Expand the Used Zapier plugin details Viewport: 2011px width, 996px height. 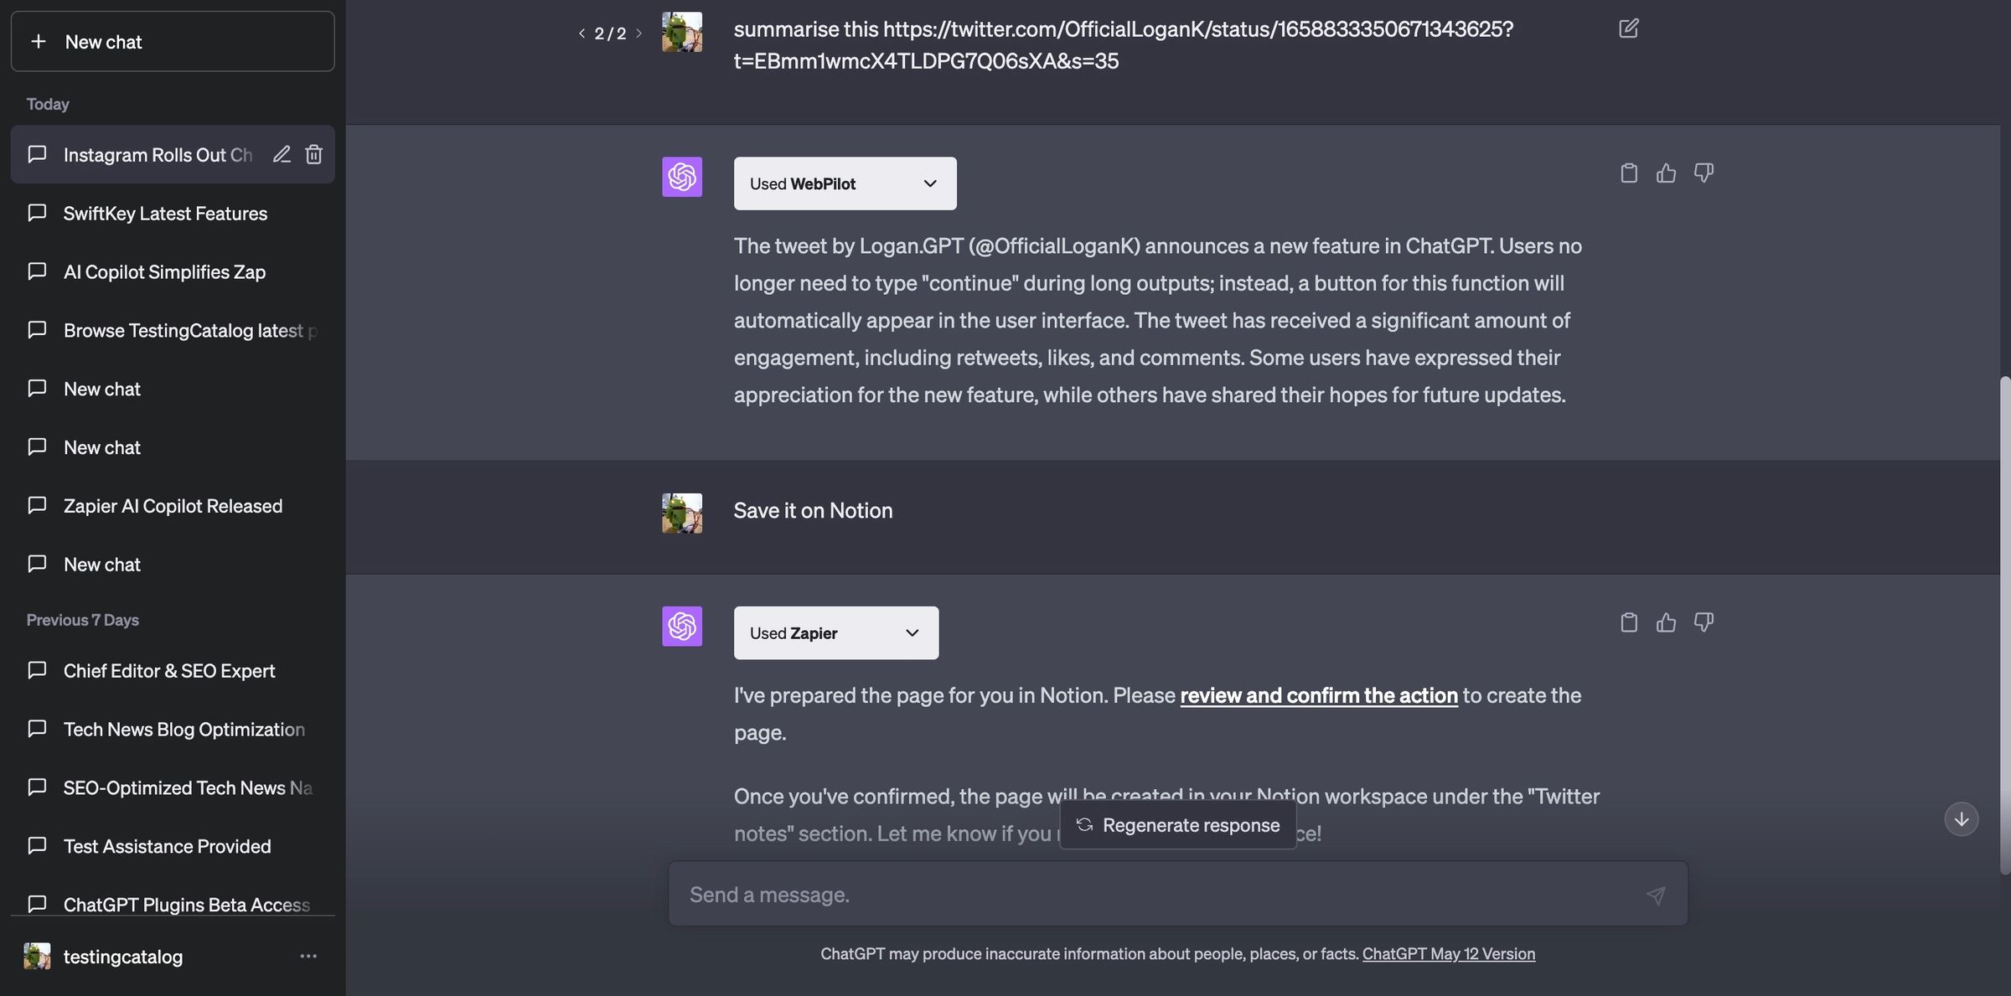pos(912,632)
